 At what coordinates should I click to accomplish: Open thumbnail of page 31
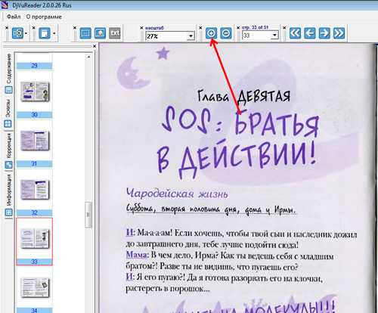click(35, 141)
